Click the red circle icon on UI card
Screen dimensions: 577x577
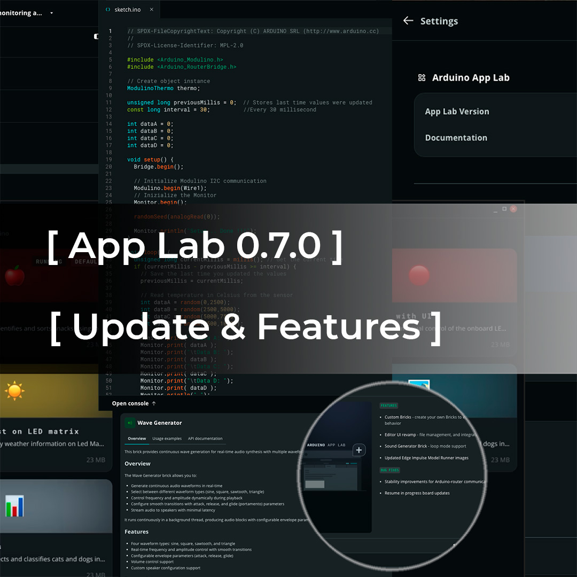pyautogui.click(x=419, y=275)
